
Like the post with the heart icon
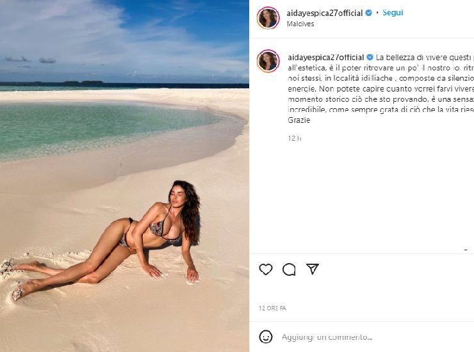(266, 269)
